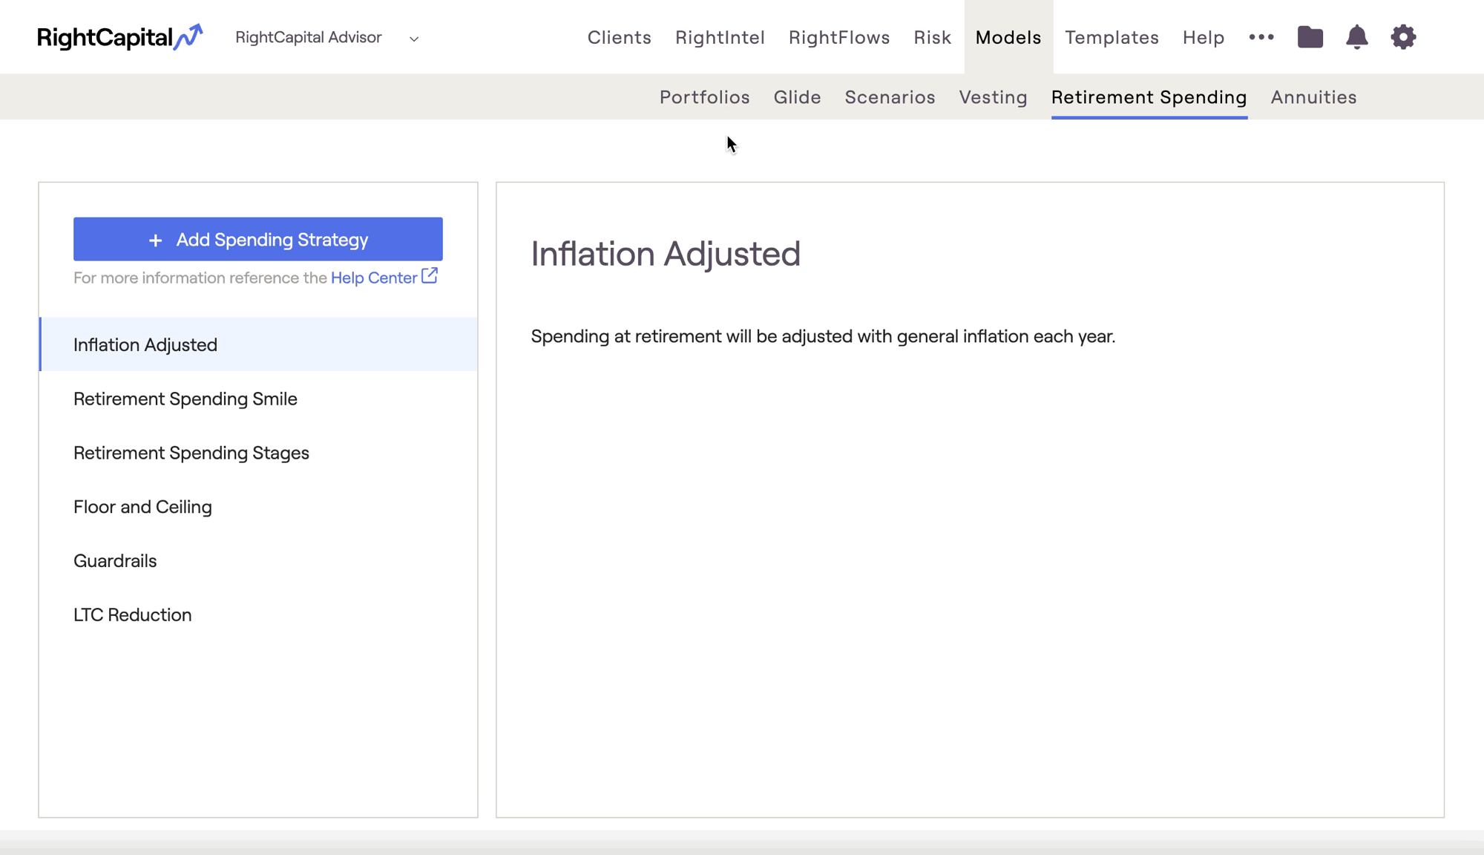Select the Retirement Spending tab
This screenshot has width=1484, height=855.
point(1149,97)
